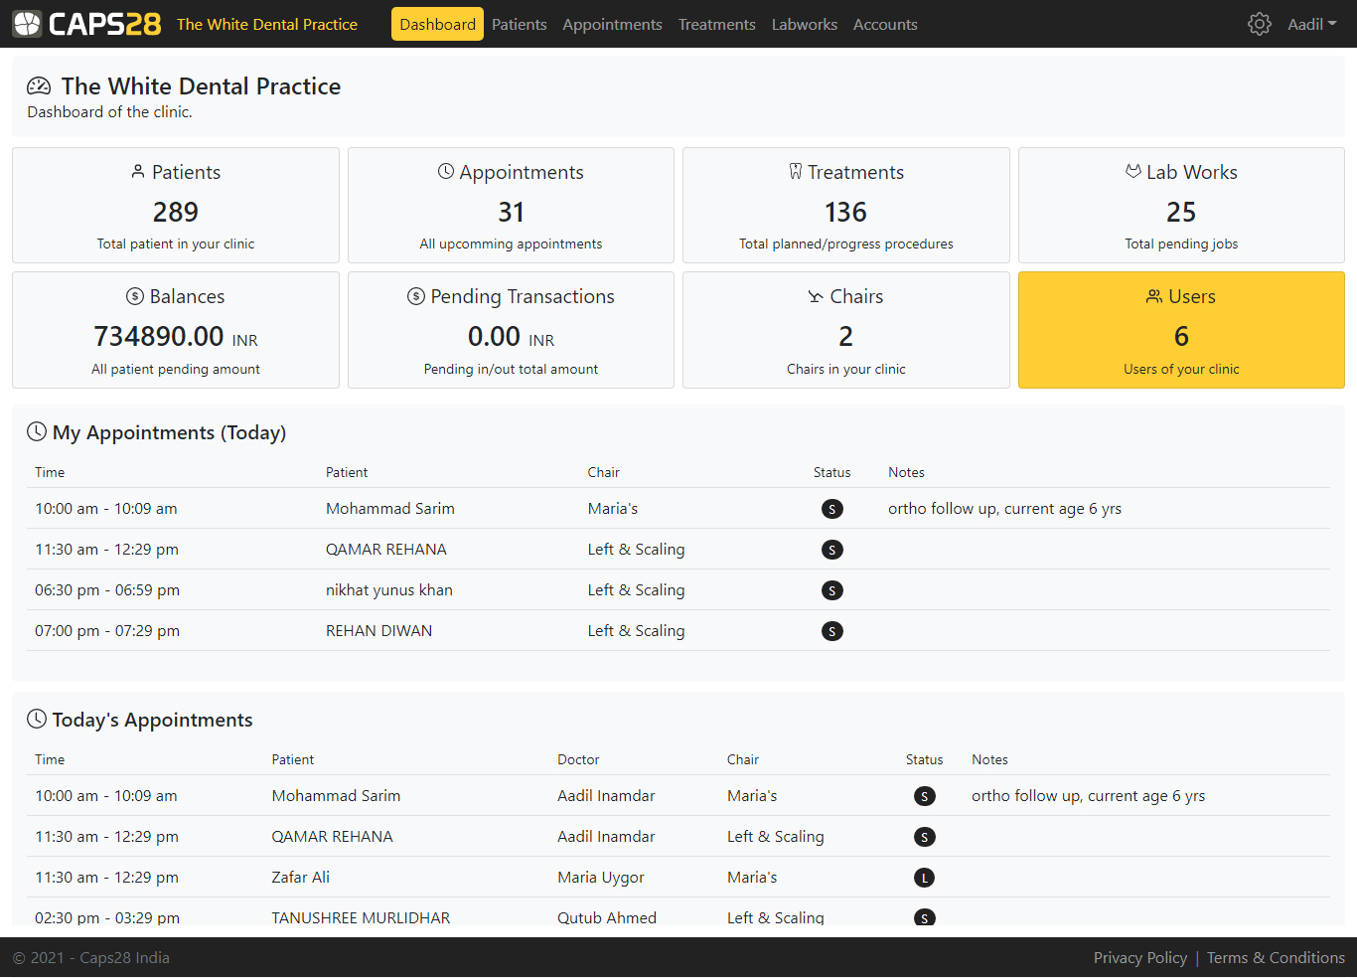The width and height of the screenshot is (1357, 978).
Task: Click the L status badge on Zafar Ali's row
Action: click(x=924, y=877)
